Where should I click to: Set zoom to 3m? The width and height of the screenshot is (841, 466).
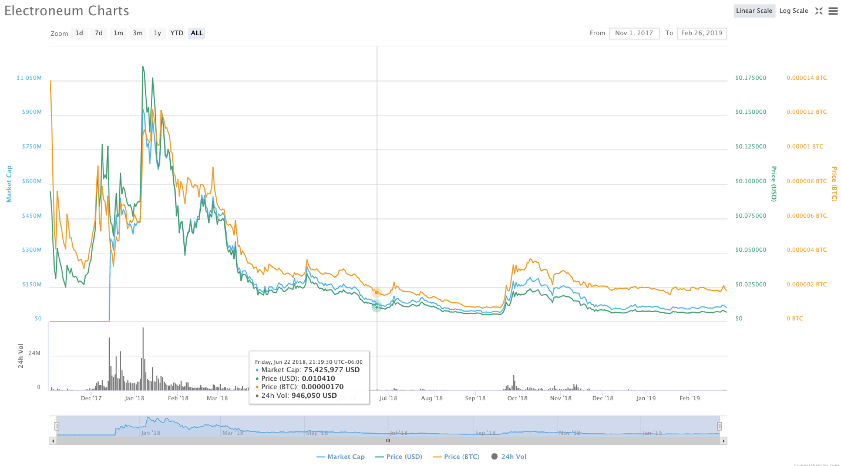coord(137,33)
